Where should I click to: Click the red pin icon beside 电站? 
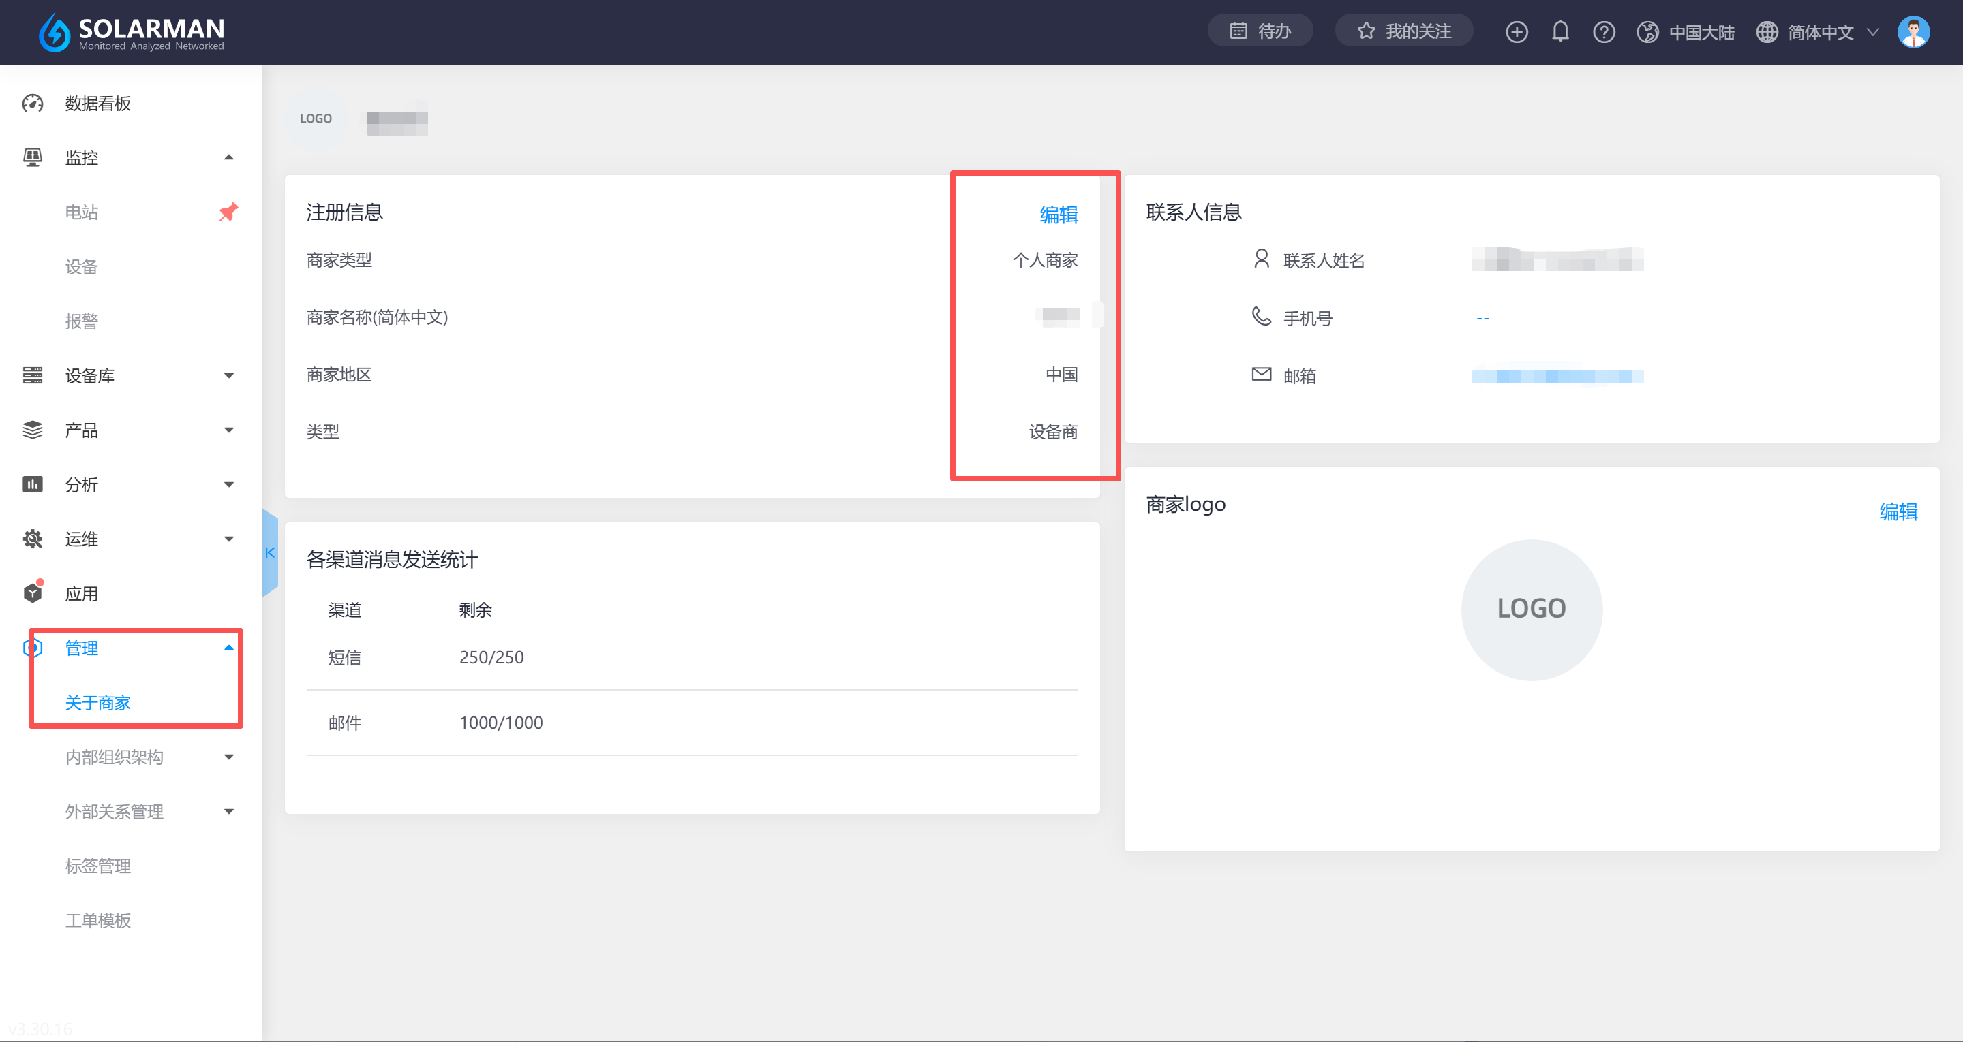(x=228, y=212)
